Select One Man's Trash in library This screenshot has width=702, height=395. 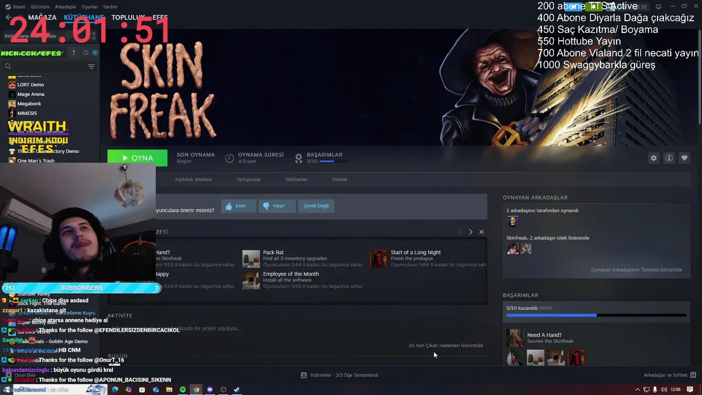click(36, 161)
